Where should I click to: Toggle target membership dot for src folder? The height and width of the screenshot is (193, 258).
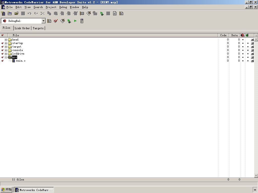[243, 57]
